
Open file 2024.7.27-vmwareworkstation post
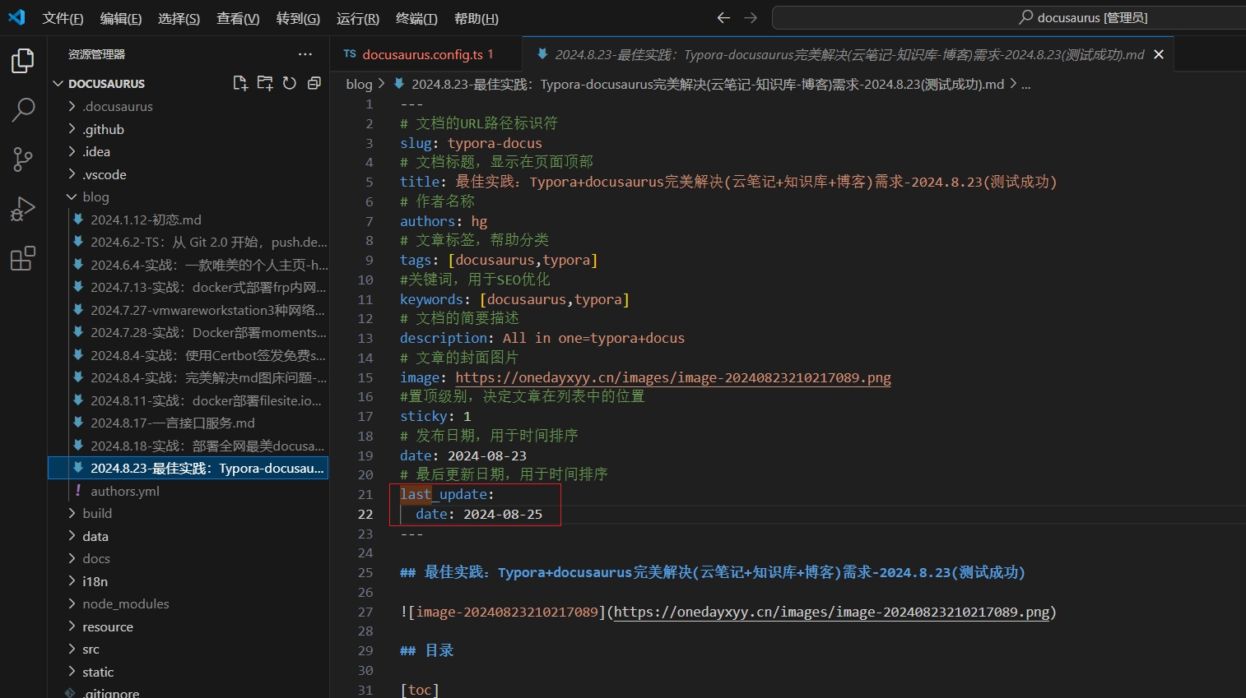(x=188, y=310)
